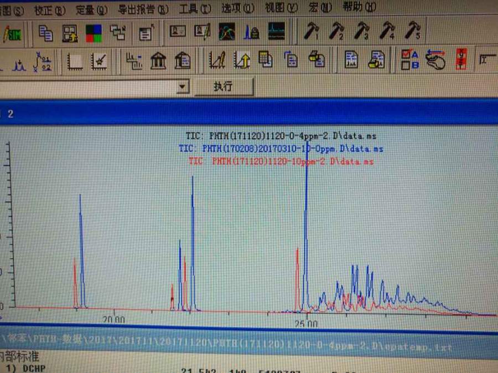Click the dark screen spectrum icon
The width and height of the screenshot is (498, 373).
click(276, 31)
